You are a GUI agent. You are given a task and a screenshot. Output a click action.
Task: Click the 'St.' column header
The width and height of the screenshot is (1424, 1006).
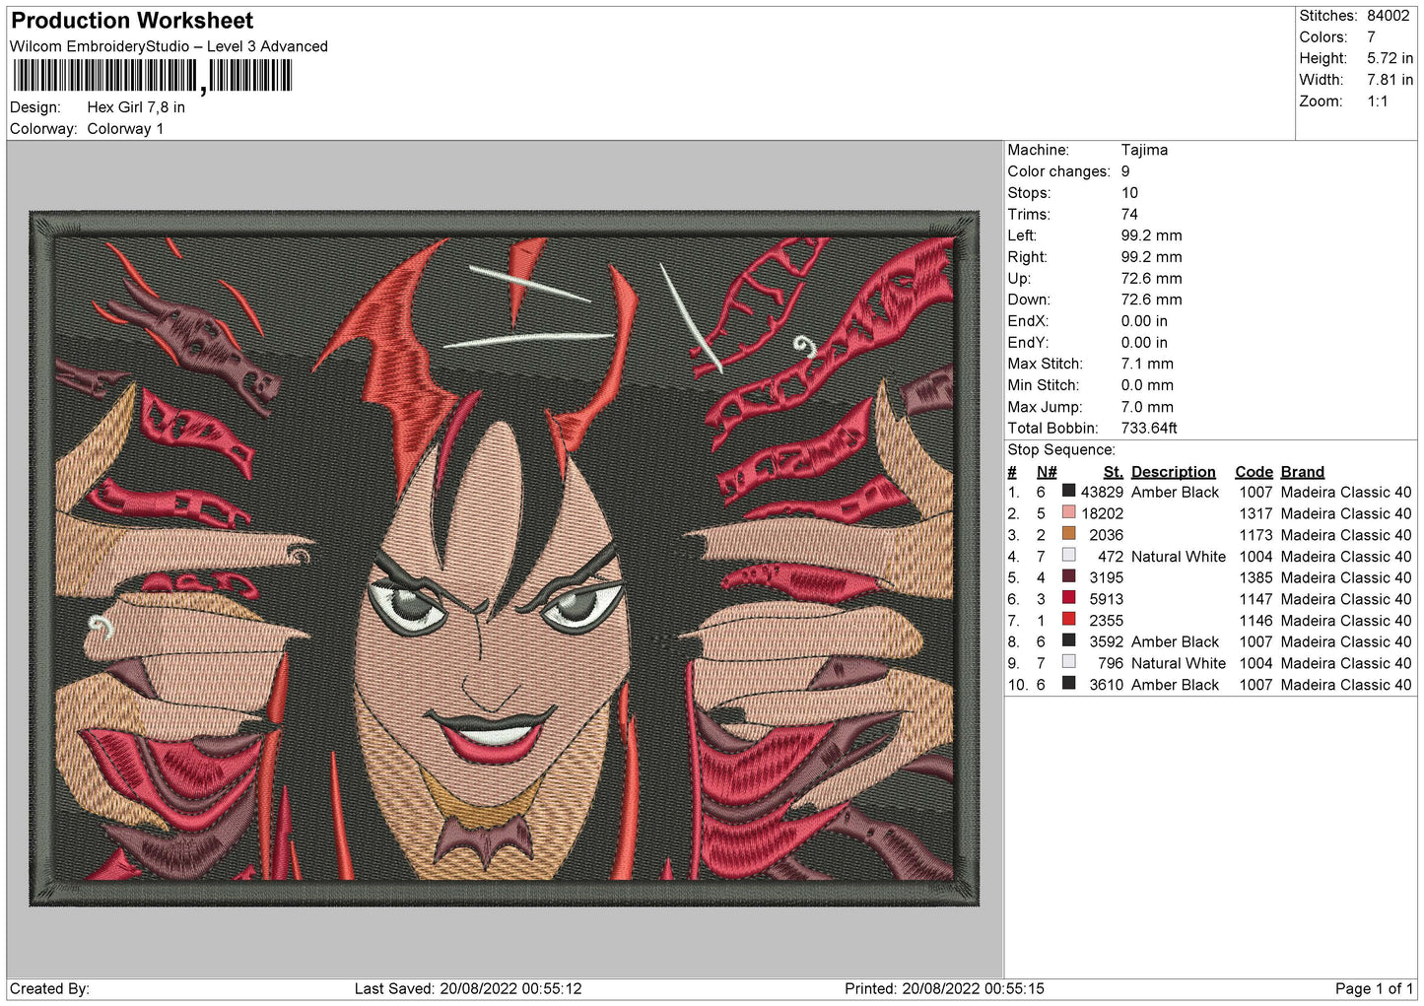point(1113,472)
